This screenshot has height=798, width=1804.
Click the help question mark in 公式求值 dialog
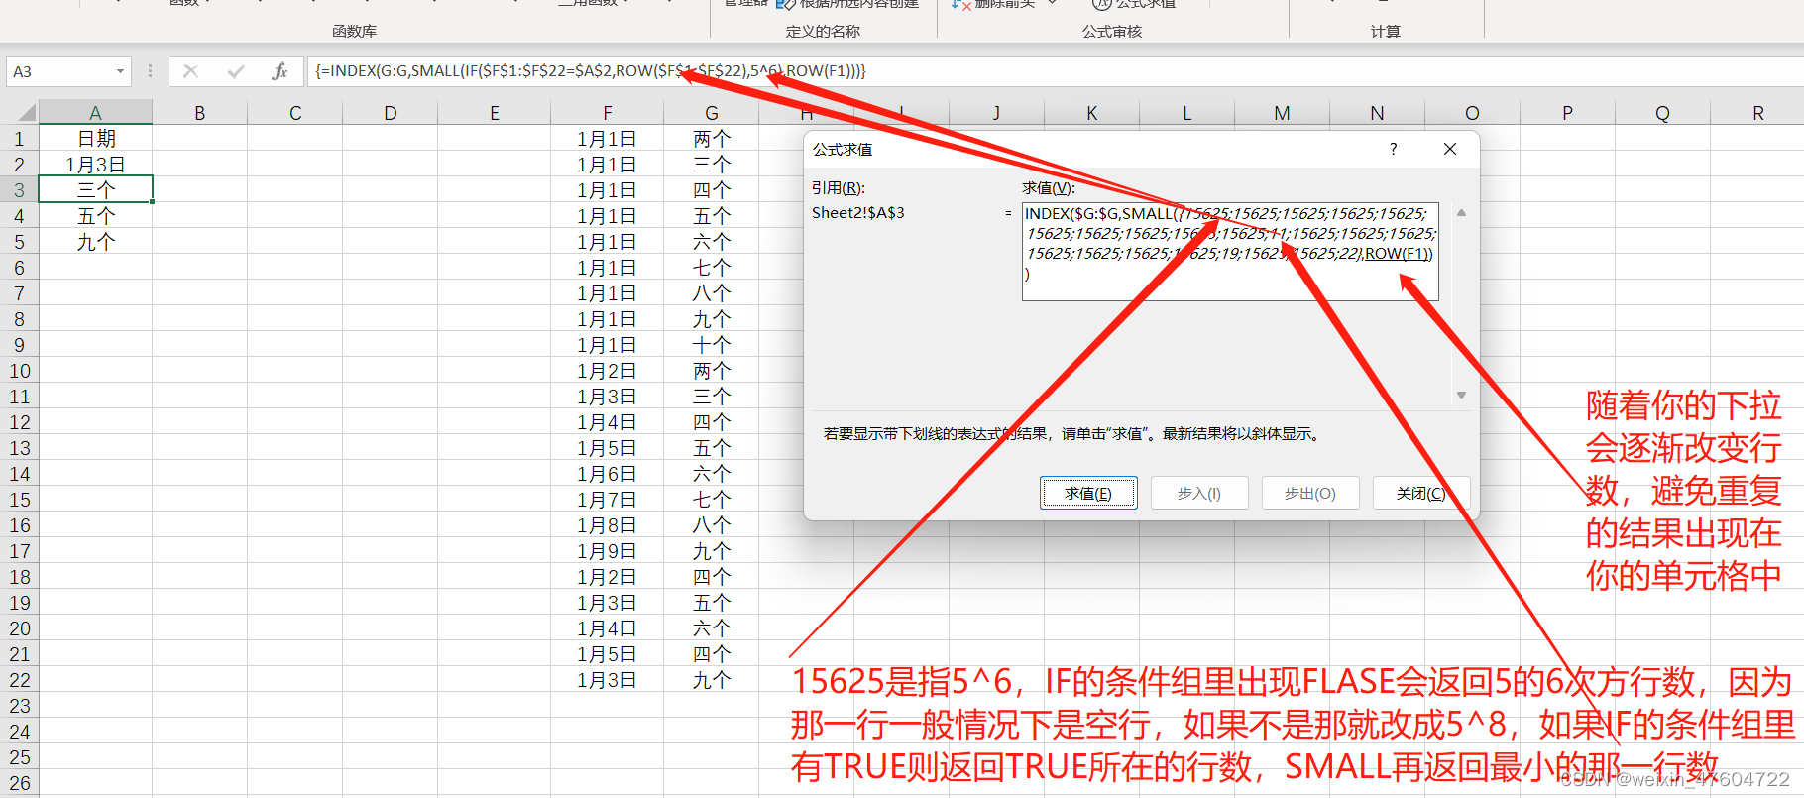[x=1394, y=149]
